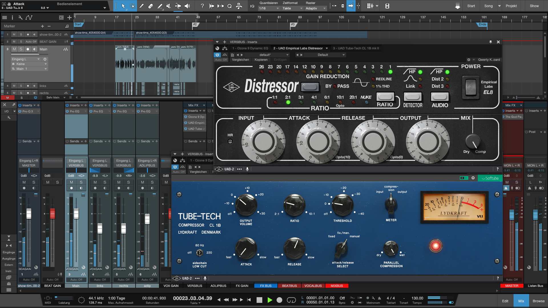
Task: Click Kopieren in Distressor window
Action: click(261, 60)
